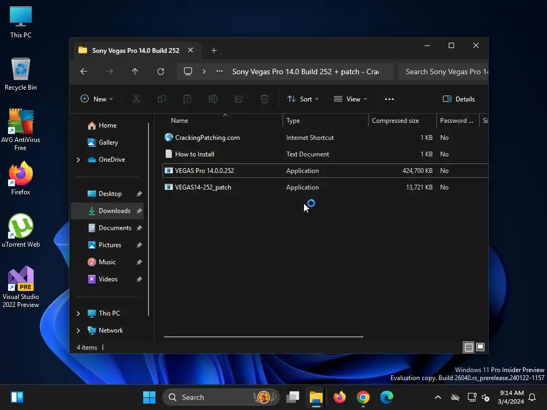The height and width of the screenshot is (410, 547).
Task: Select Visual Studio 2022 Preview shortcut
Action: pos(21,287)
